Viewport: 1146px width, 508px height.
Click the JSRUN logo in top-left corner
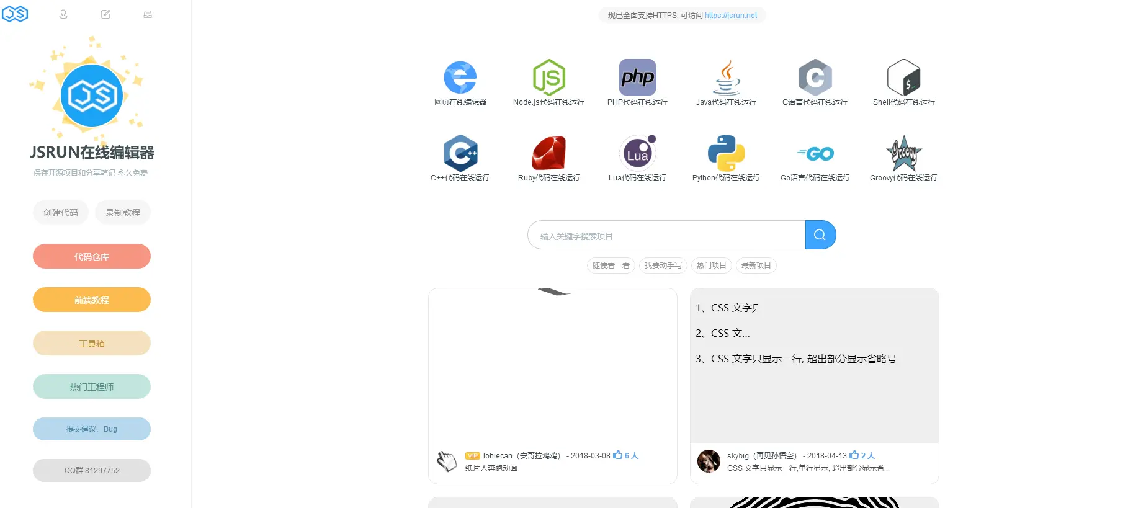tap(15, 14)
